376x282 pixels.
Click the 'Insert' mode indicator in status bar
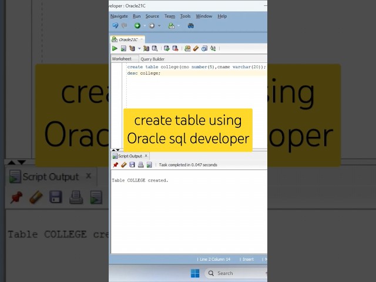coord(248,259)
